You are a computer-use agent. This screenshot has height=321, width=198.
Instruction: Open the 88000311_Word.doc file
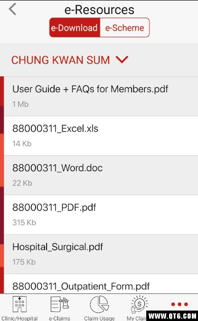[101, 175]
